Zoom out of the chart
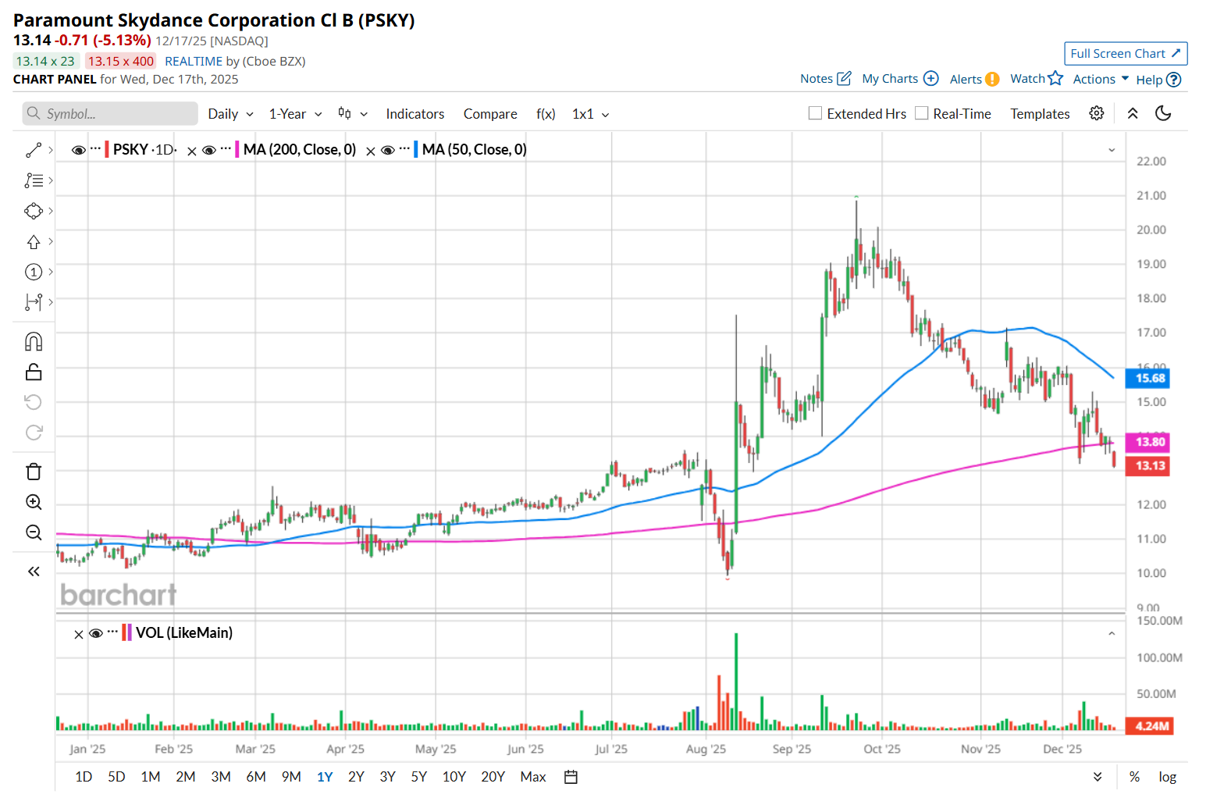Viewport: 1224px width, 812px height. point(34,532)
